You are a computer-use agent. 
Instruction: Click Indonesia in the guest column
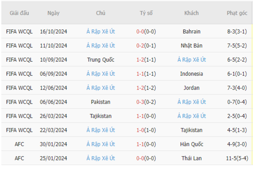(192, 74)
